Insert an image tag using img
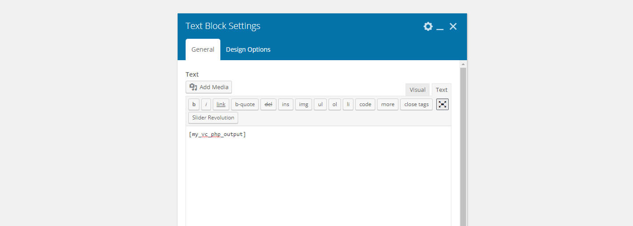The height and width of the screenshot is (226, 633). tap(304, 104)
